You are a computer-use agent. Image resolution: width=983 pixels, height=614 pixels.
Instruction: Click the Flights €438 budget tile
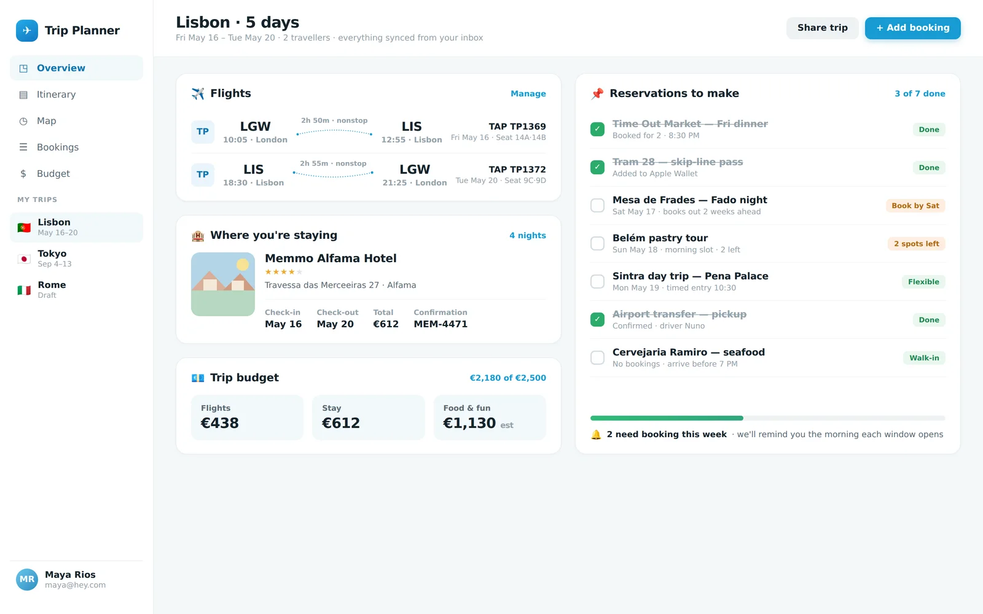247,418
